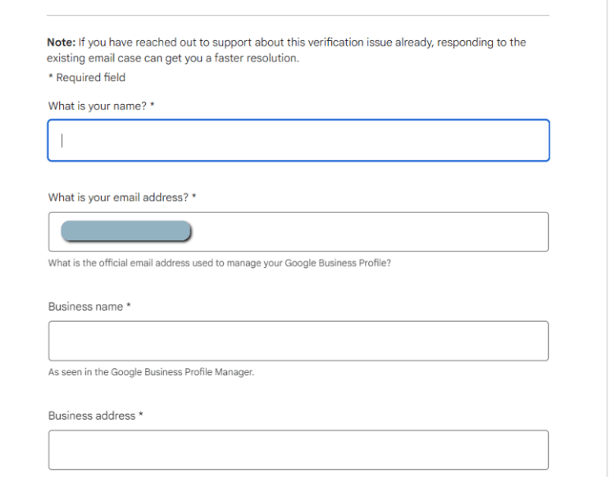Image resolution: width=615 pixels, height=477 pixels.
Task: Click into the Business name text box
Action: pos(298,341)
